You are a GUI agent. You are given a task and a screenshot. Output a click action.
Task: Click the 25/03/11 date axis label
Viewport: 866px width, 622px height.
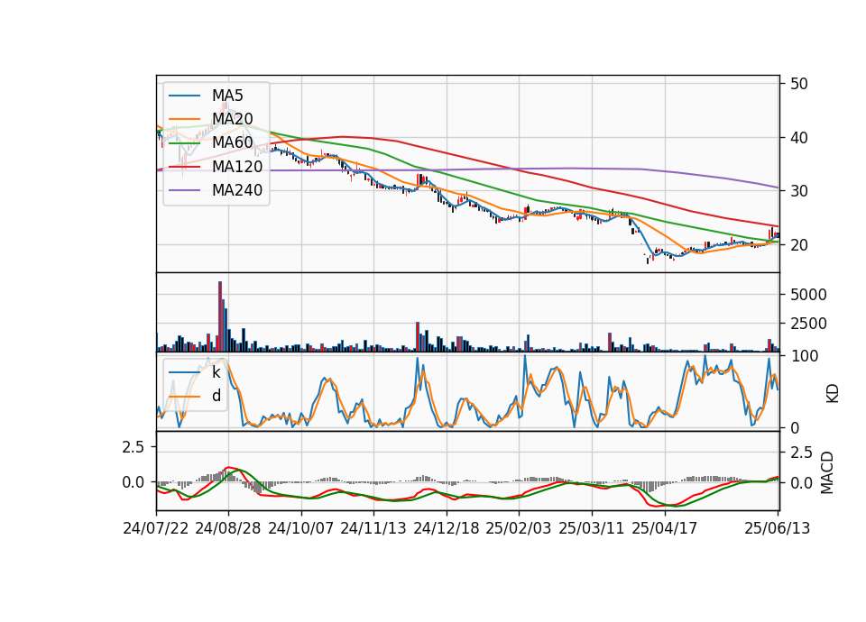592,528
